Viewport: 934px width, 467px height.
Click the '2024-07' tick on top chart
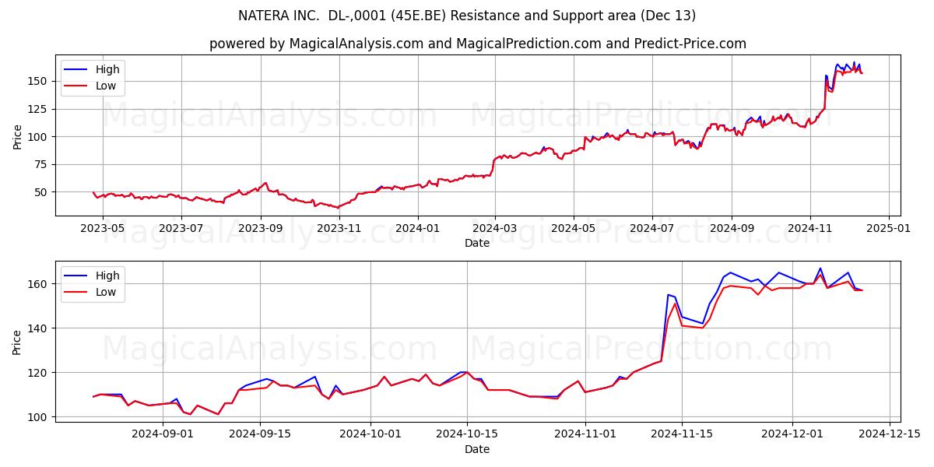[x=652, y=228]
